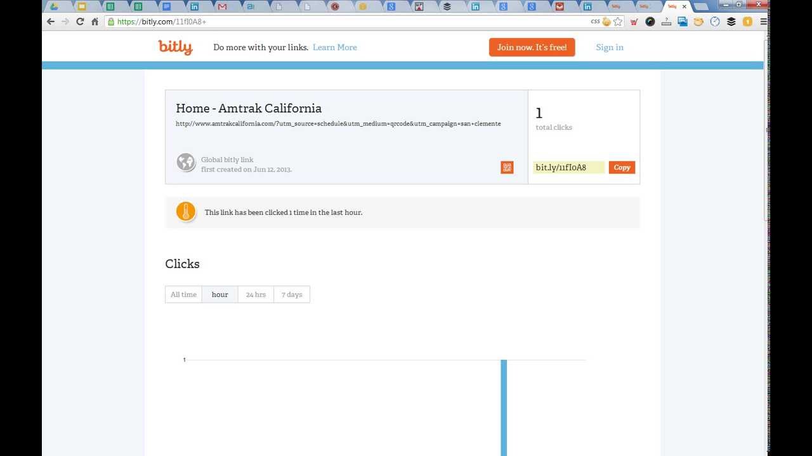
Task: Click the globe icon beside Global bitly link
Action: click(x=186, y=163)
